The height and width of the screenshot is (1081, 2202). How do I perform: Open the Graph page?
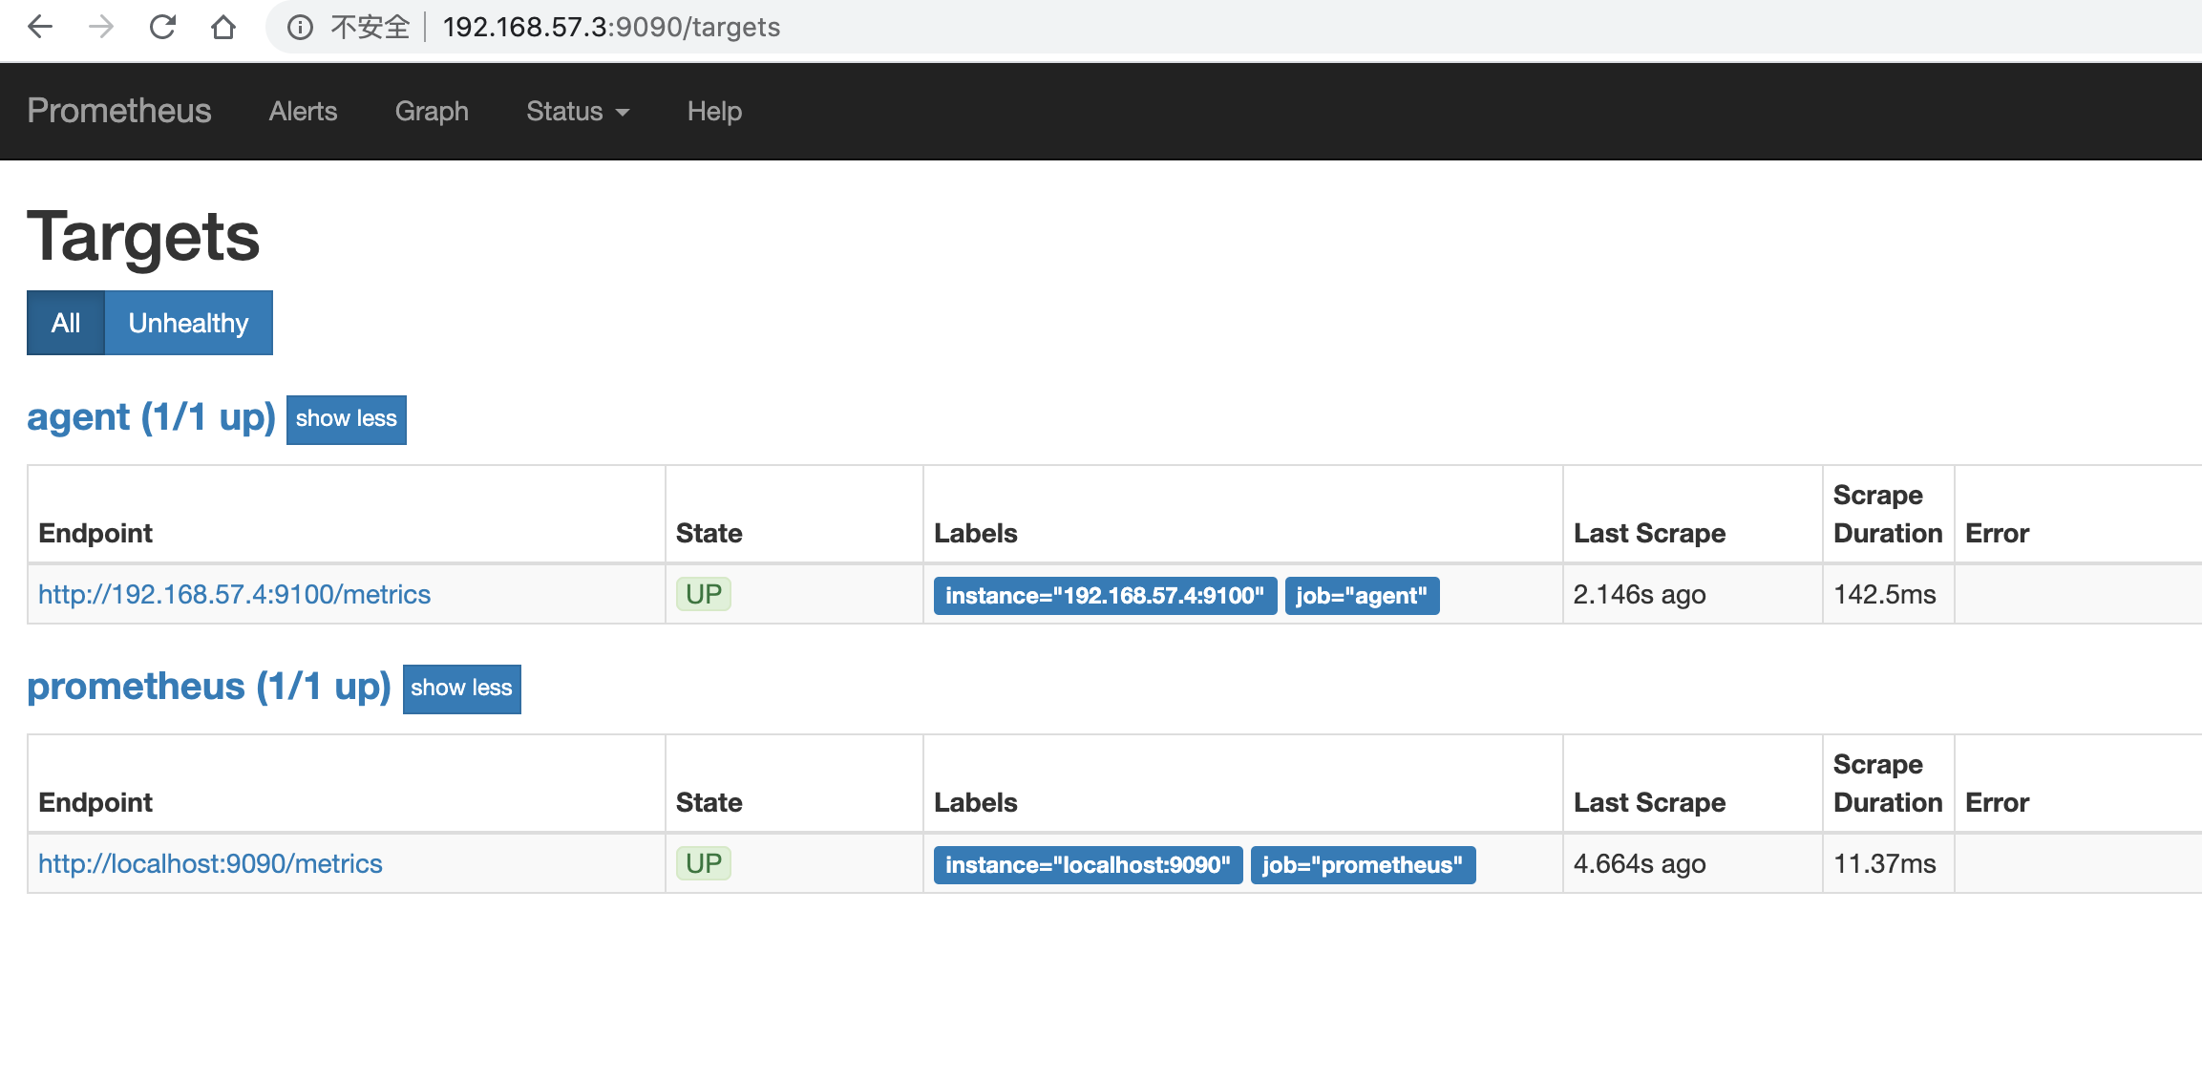coord(432,111)
